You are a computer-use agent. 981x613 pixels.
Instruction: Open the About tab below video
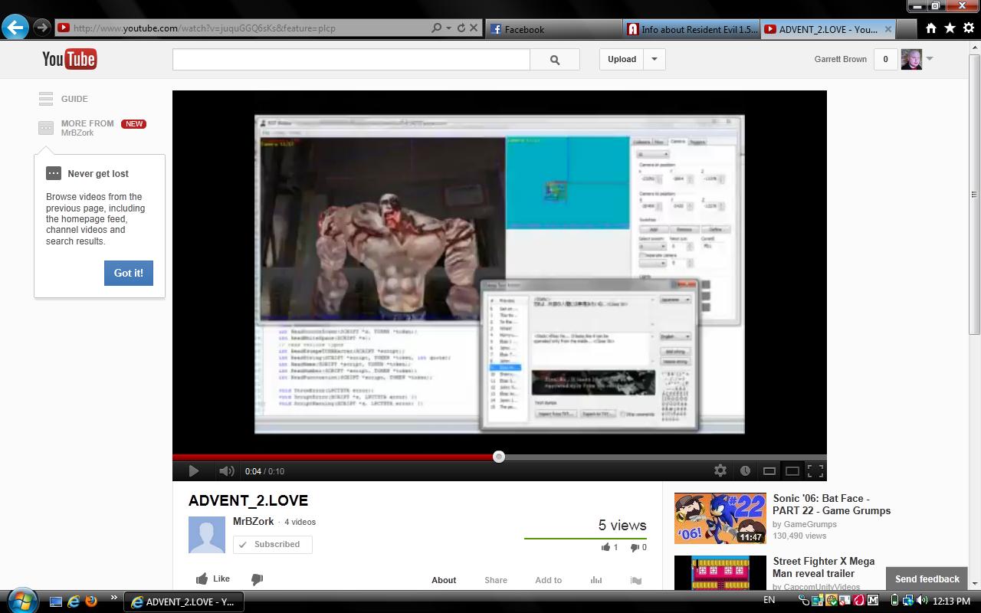point(444,580)
